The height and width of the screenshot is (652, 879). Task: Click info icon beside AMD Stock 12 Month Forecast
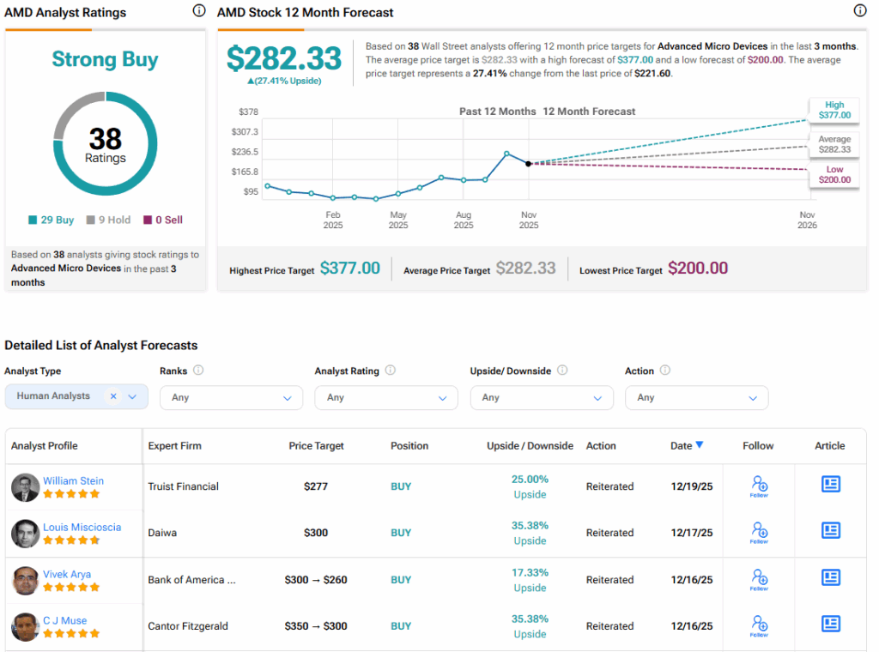[860, 10]
